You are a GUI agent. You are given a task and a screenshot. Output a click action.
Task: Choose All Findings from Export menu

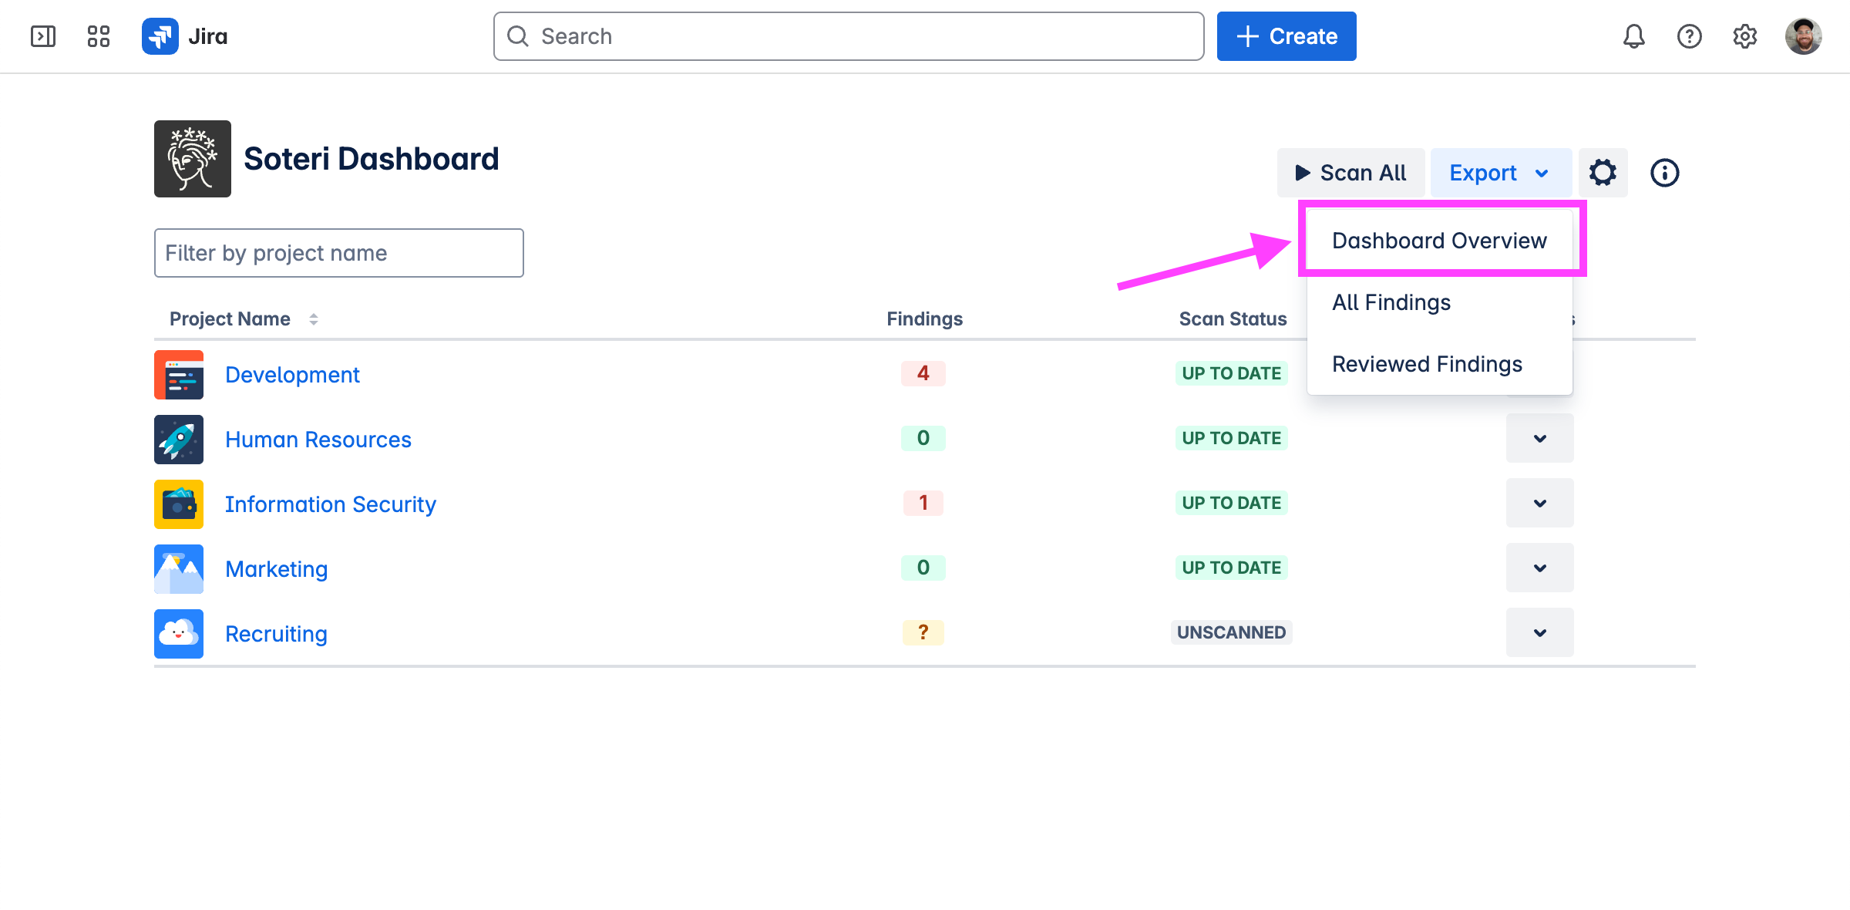click(x=1391, y=302)
